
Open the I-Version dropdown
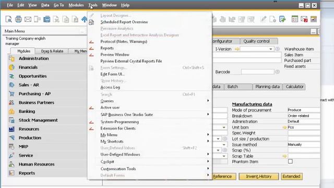coord(270,49)
